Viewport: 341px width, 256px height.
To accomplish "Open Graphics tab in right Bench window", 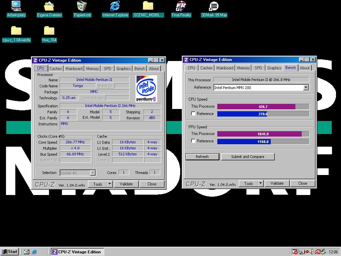I will [x=274, y=68].
